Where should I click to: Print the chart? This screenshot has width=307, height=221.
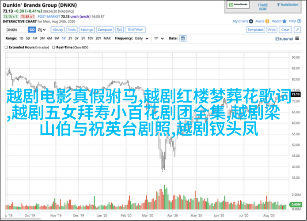[272, 29]
